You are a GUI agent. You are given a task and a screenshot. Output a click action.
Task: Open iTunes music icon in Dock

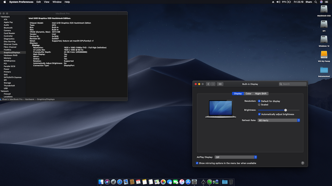(x=182, y=182)
